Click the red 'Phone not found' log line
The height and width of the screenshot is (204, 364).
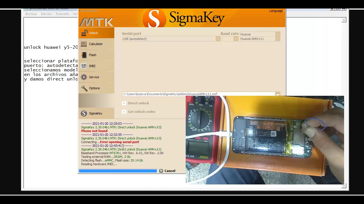pyautogui.click(x=94, y=131)
